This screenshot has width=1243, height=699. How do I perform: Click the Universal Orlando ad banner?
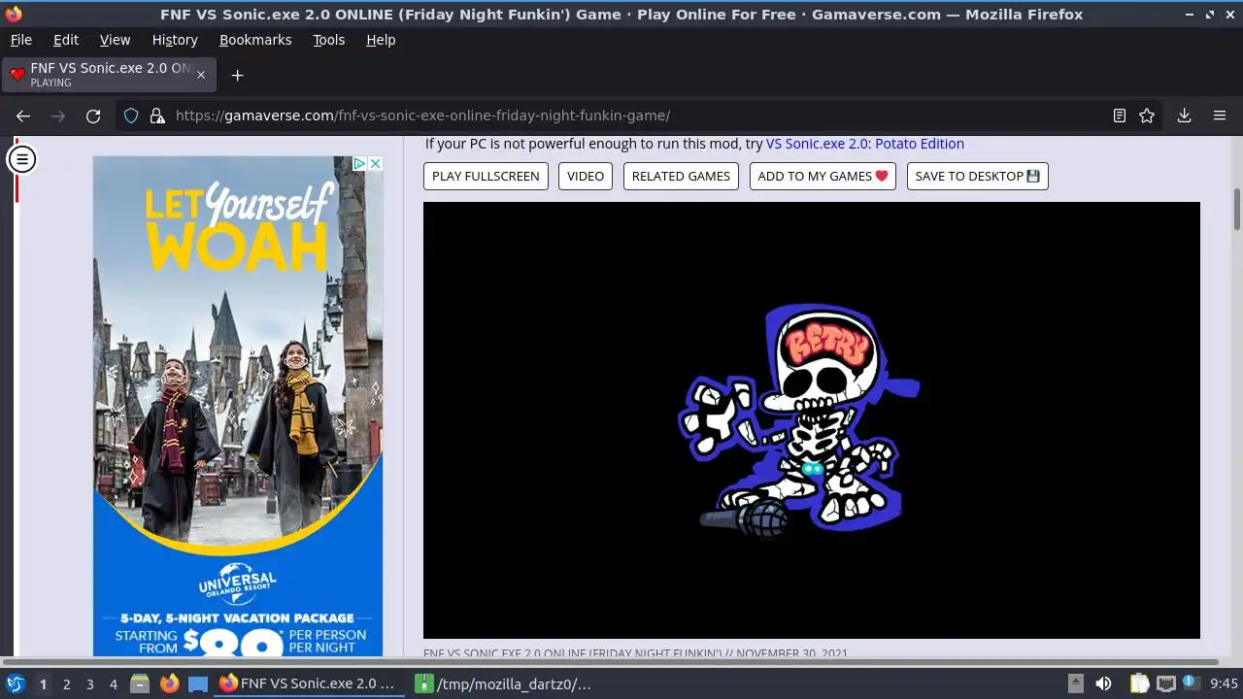(238, 406)
